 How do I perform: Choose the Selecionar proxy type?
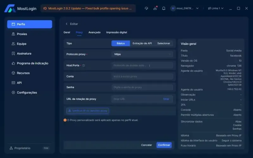point(164,43)
